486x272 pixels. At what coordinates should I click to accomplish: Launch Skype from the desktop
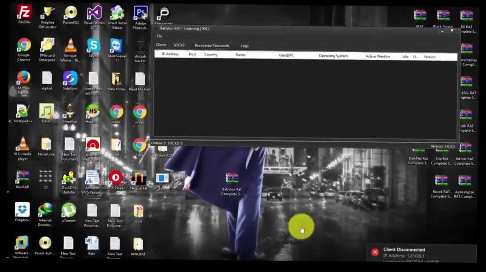pos(93,48)
